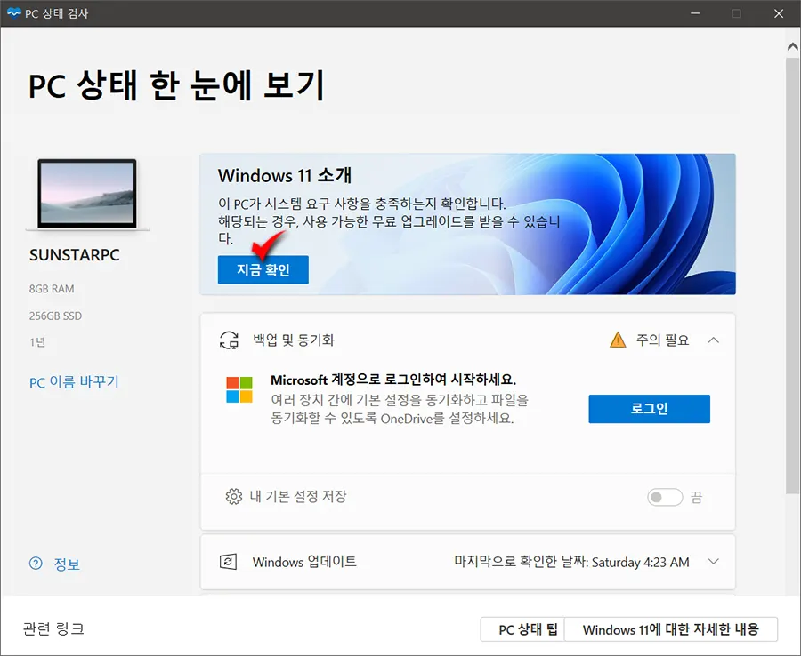Click the scrollbar up arrow

coord(792,46)
